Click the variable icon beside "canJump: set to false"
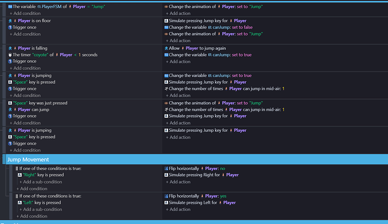The height and width of the screenshot is (224, 388). 166,28
